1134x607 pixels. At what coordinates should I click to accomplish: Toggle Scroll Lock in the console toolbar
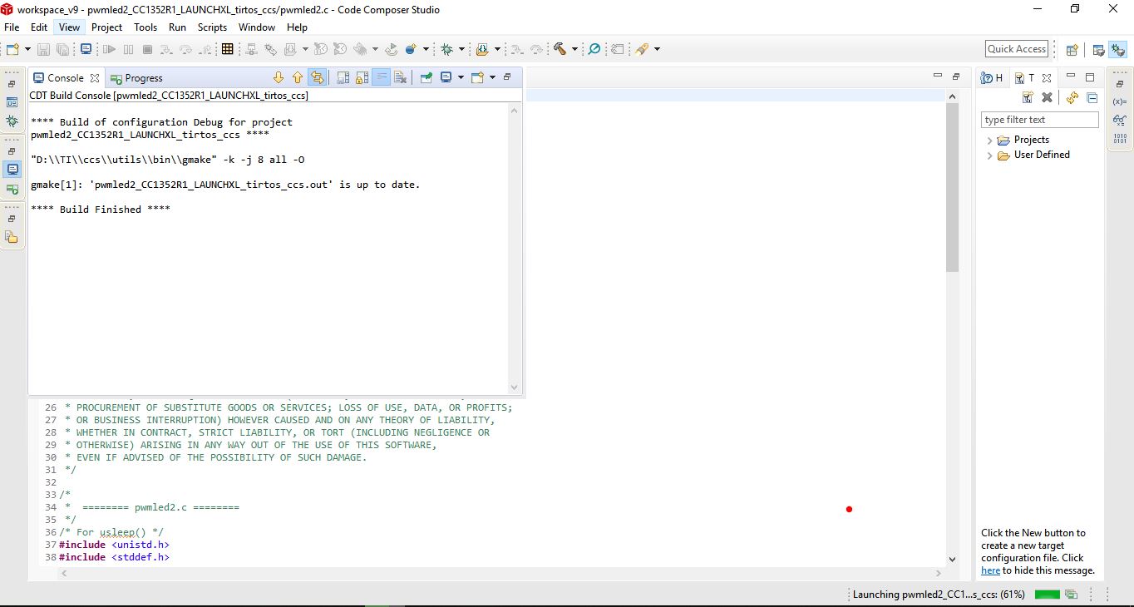[363, 76]
